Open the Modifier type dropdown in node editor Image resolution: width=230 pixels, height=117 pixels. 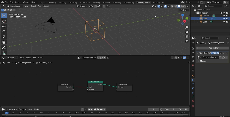point(12,58)
